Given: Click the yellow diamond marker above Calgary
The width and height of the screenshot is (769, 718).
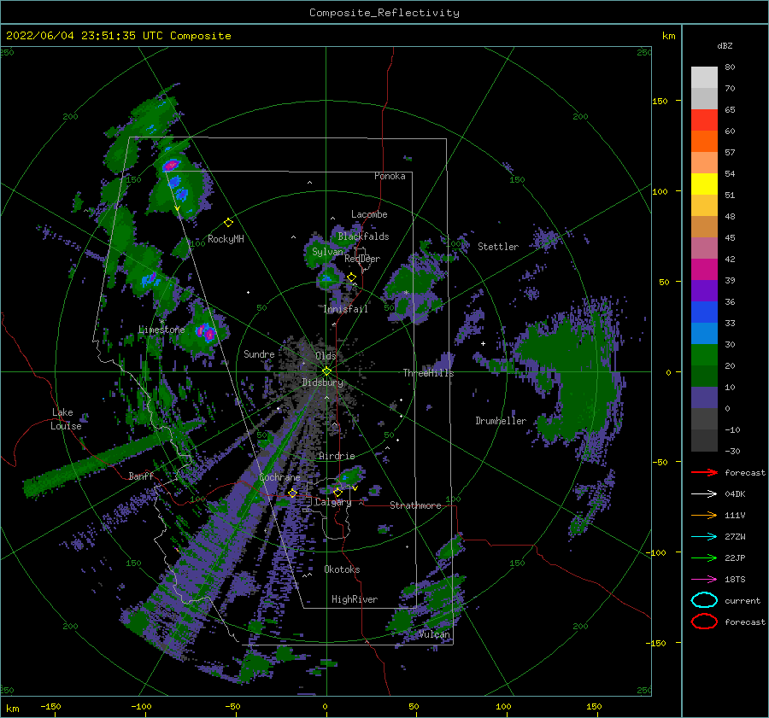Looking at the screenshot, I should pyautogui.click(x=338, y=492).
